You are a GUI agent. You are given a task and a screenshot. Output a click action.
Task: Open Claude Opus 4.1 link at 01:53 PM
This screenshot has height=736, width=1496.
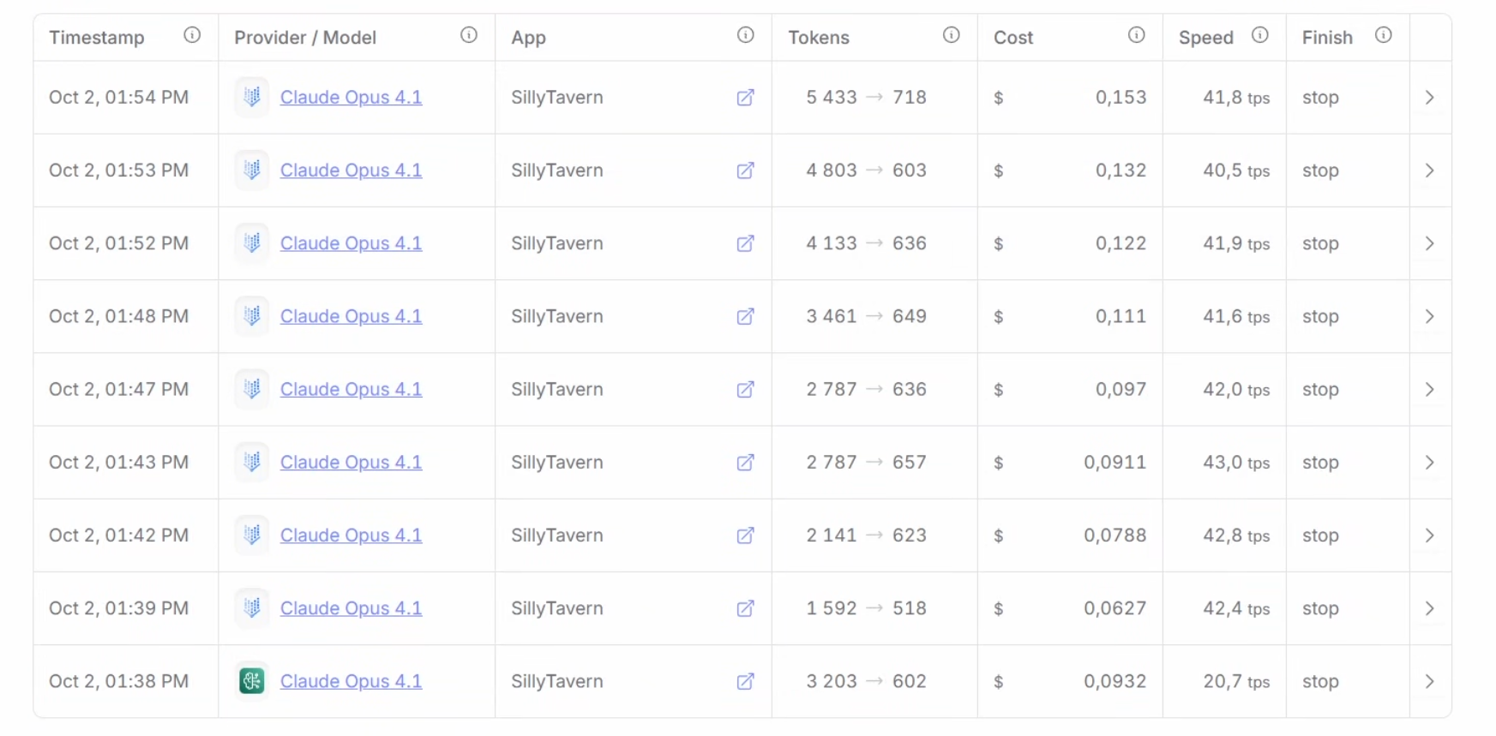[351, 171]
